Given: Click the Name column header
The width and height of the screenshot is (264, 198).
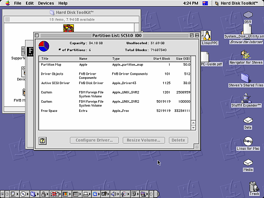Looking at the screenshot, I should [x=83, y=59].
